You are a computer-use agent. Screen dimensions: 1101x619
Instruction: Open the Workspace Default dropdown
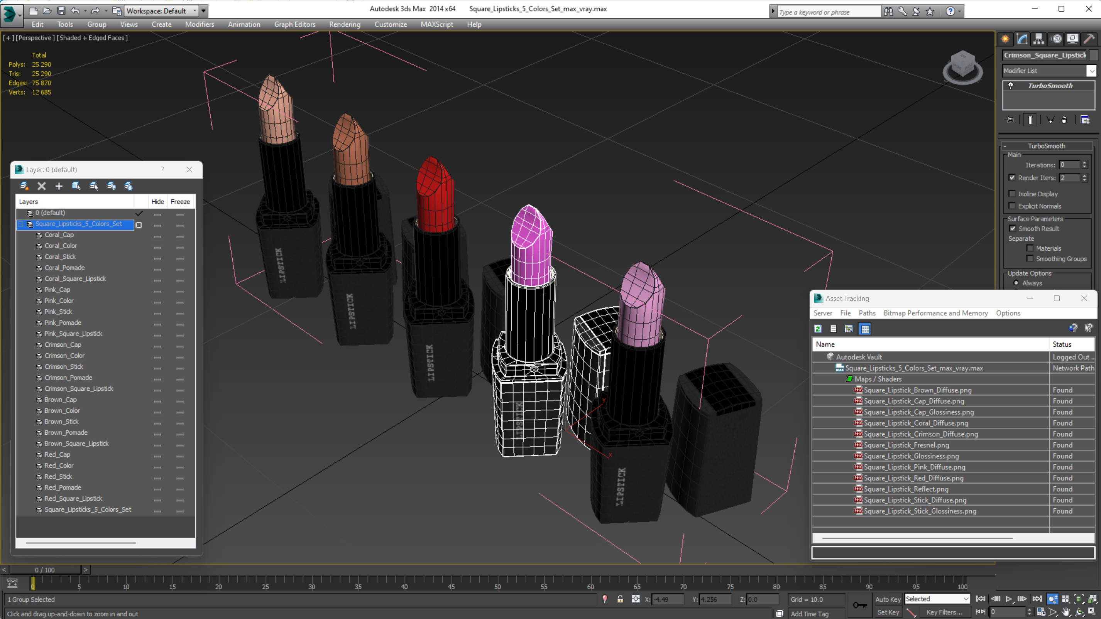(194, 11)
